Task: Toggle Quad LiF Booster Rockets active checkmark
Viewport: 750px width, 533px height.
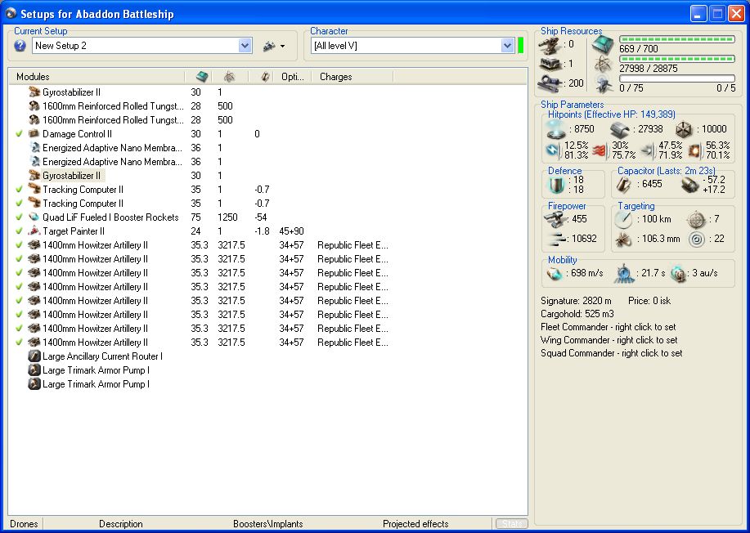Action: pos(19,217)
